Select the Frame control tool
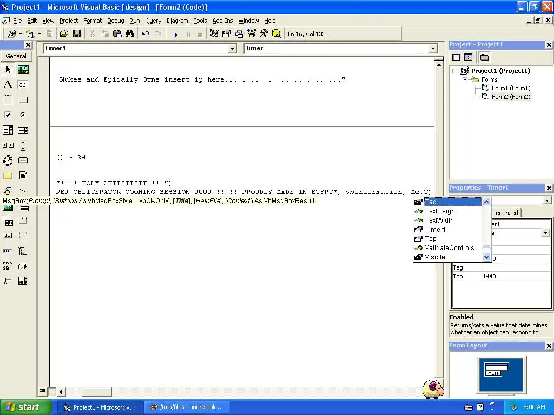This screenshot has width=554, height=415. pos(8,100)
